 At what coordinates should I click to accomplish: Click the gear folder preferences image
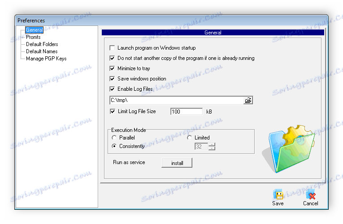(289, 149)
